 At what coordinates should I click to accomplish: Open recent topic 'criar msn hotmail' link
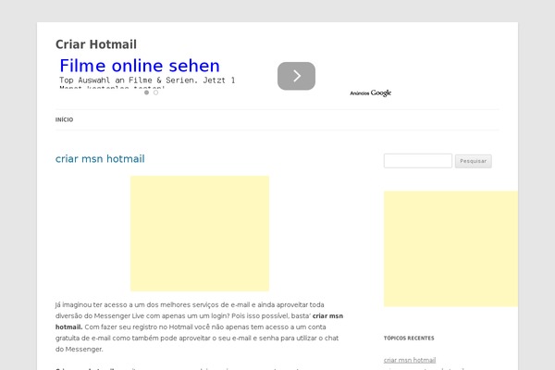click(410, 360)
